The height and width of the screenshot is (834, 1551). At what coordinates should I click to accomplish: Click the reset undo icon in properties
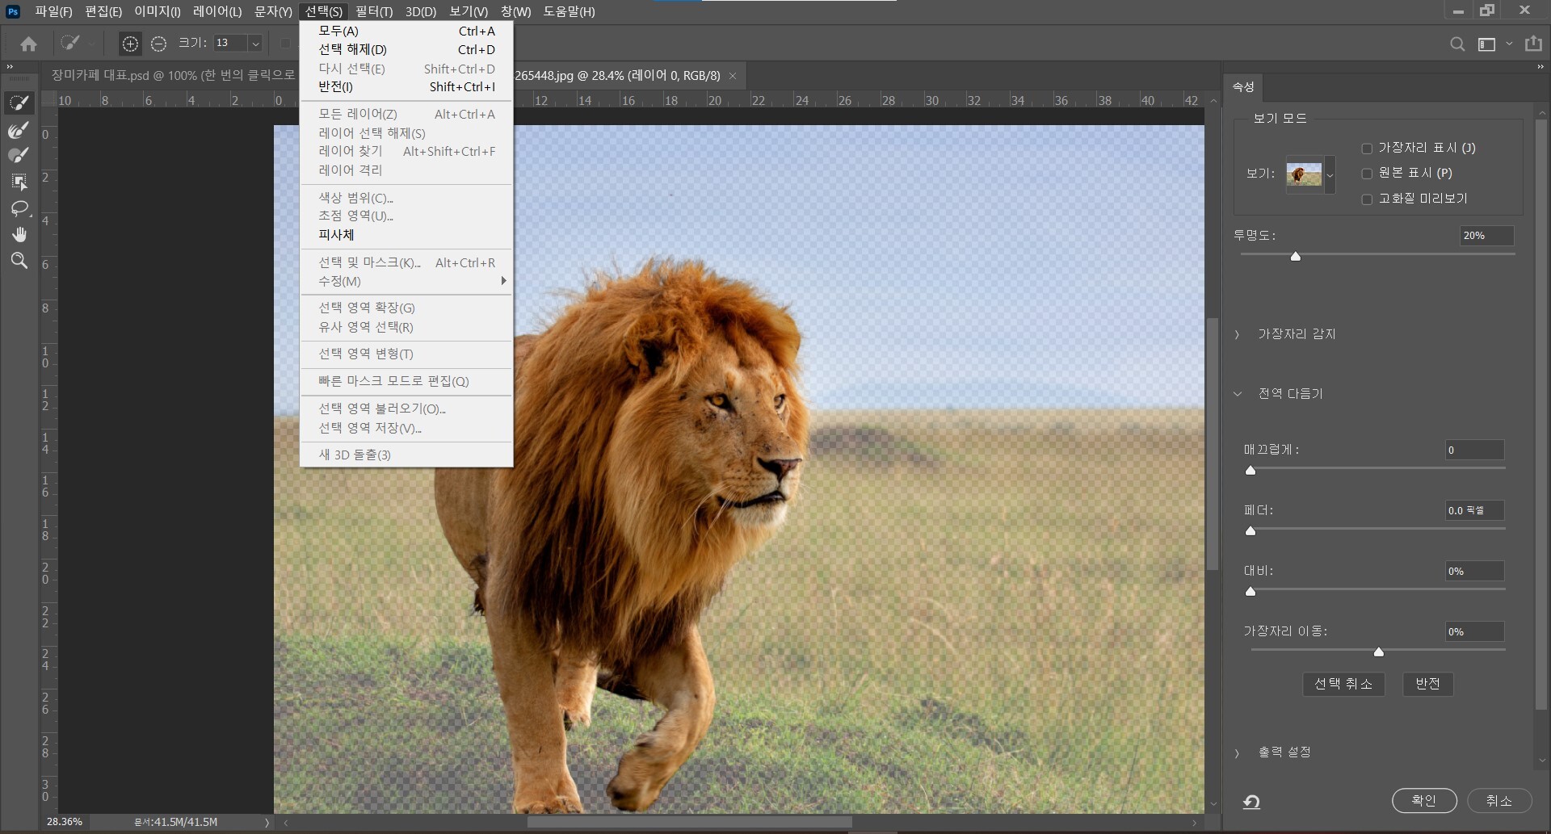1251,801
